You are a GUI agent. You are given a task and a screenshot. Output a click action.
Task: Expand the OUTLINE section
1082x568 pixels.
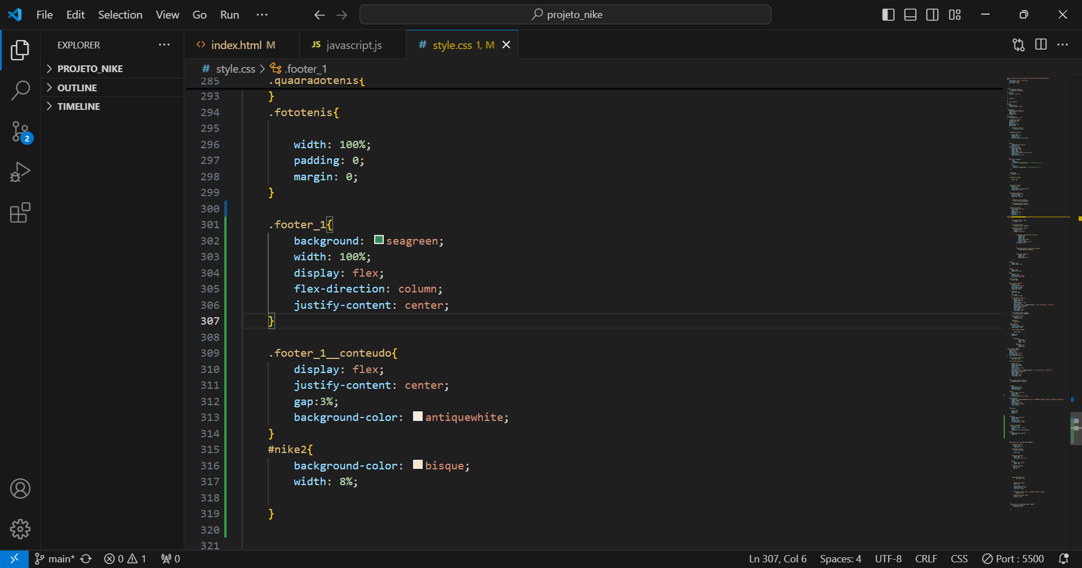pyautogui.click(x=113, y=88)
